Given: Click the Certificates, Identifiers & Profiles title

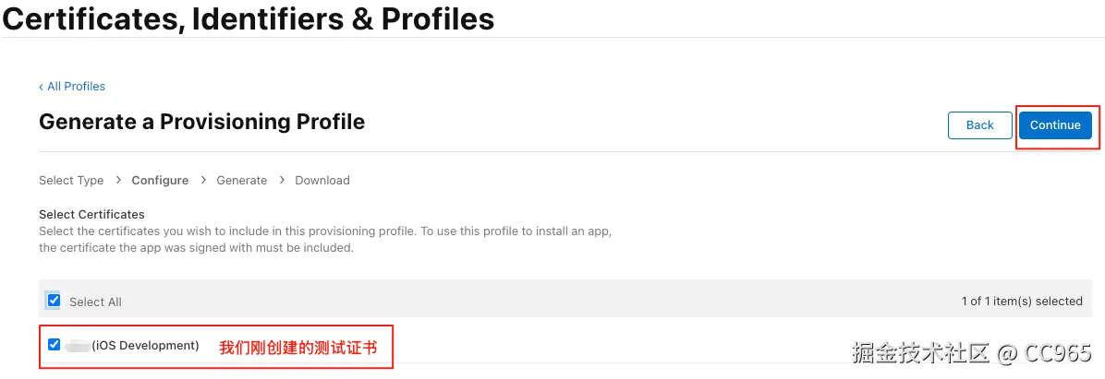Looking at the screenshot, I should [248, 18].
